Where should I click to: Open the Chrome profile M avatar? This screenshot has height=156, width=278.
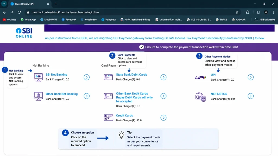tap(266, 12)
